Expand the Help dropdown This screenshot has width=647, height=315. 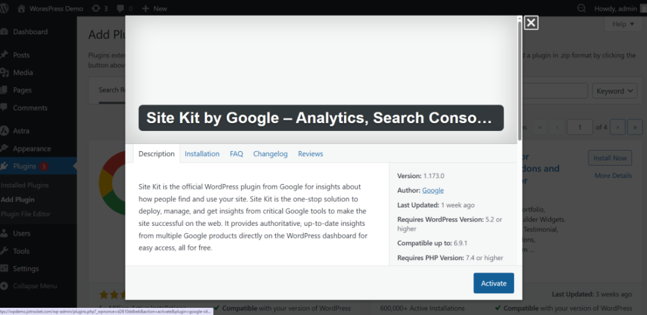tap(623, 24)
